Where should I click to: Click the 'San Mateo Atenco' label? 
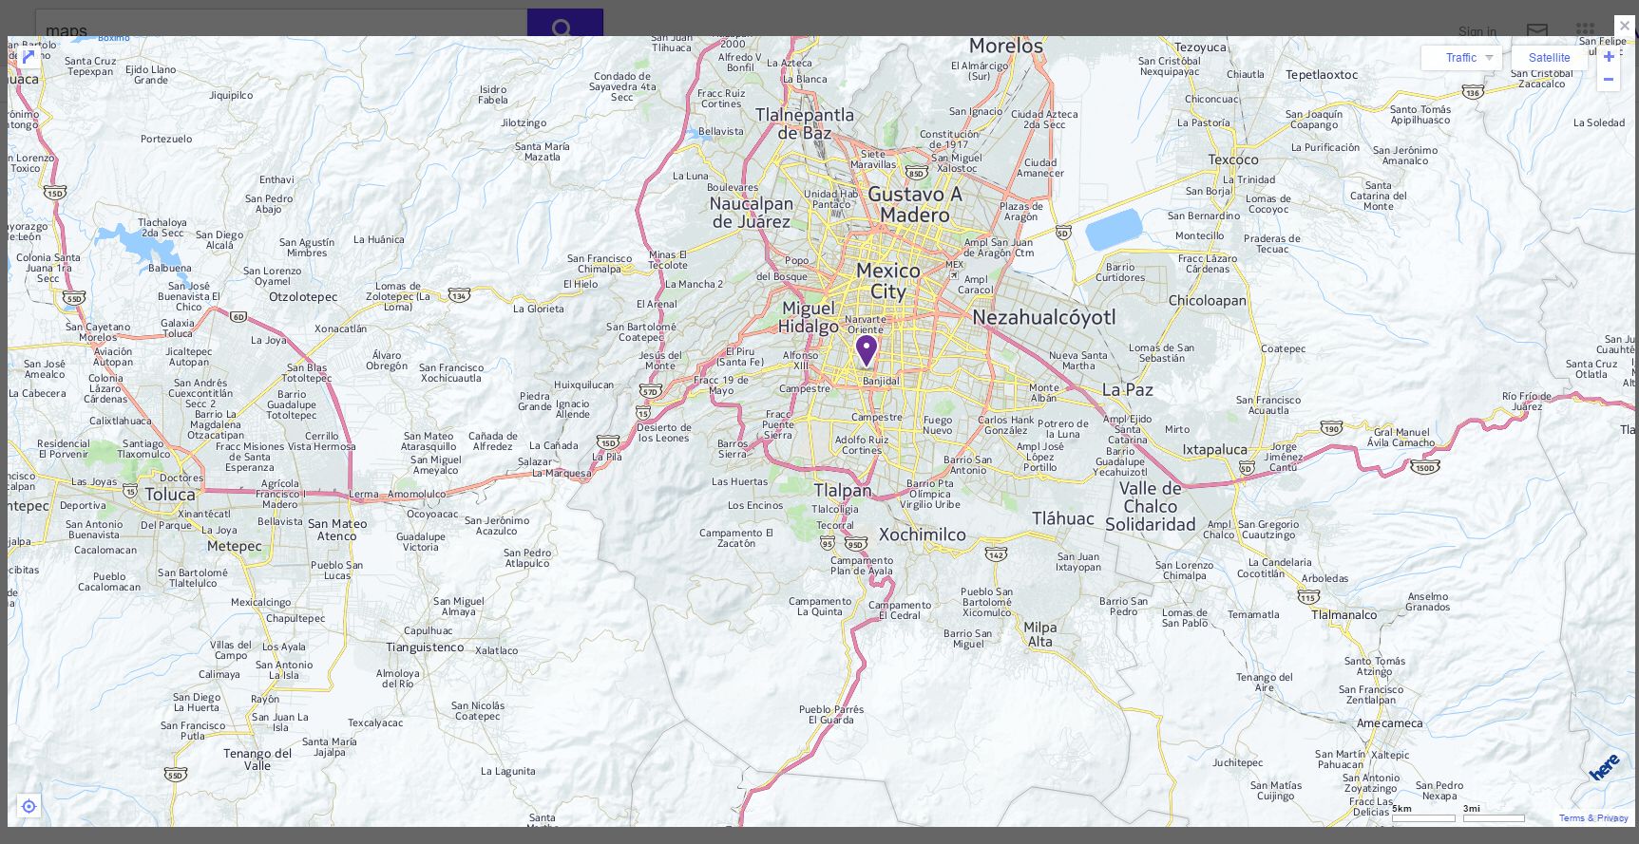pos(337,530)
